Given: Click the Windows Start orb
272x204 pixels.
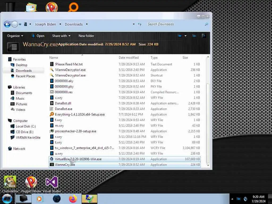Looking at the screenshot, I should pyautogui.click(x=7, y=199).
